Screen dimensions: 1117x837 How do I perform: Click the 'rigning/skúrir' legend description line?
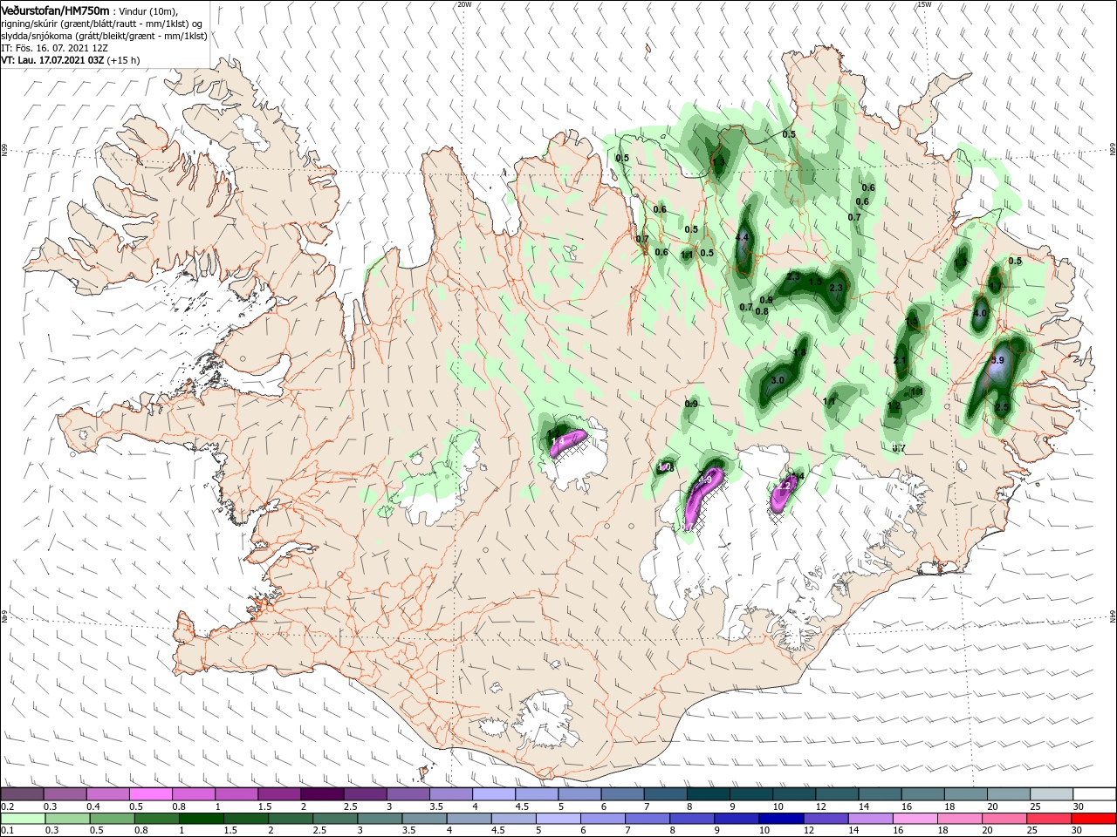pos(102,24)
